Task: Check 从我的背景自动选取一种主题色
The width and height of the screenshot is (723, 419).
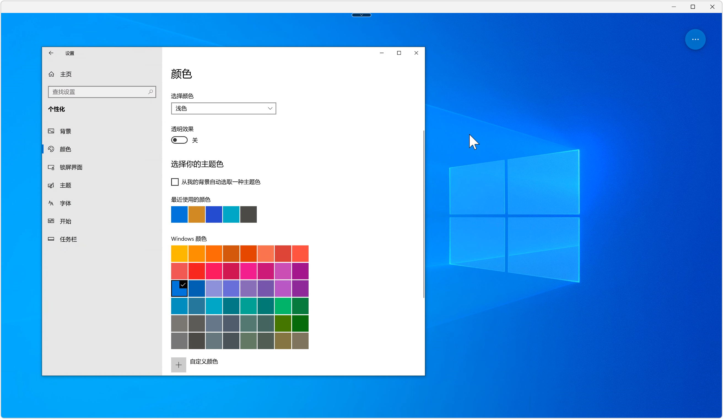Action: click(x=175, y=182)
